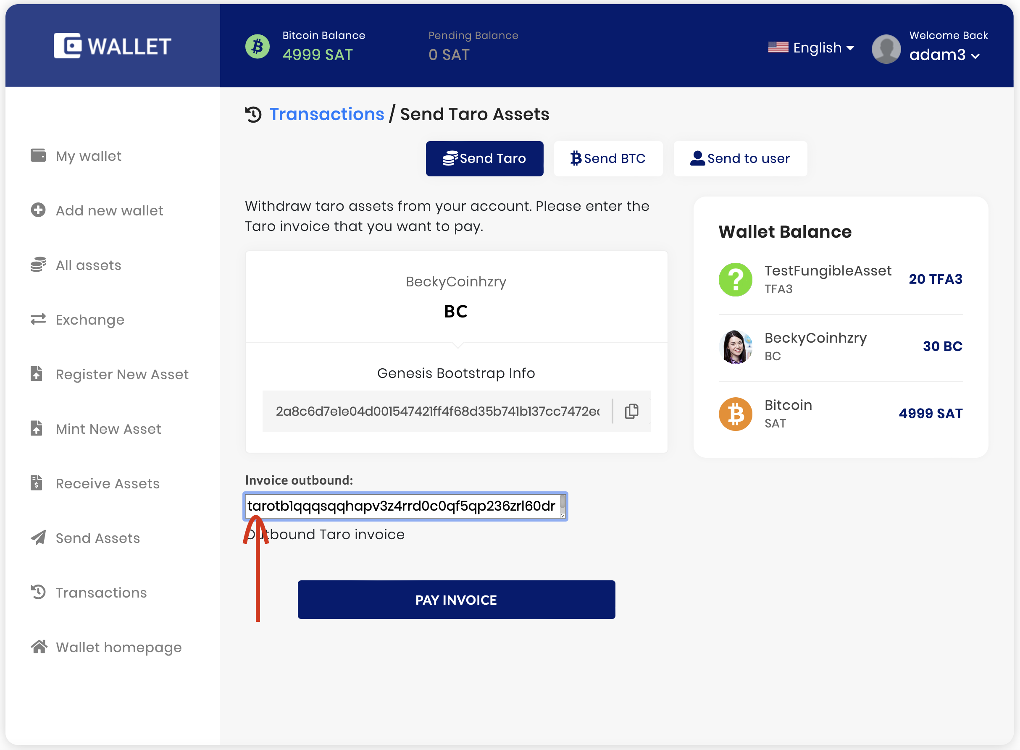Click the WALLET logo icon
Image resolution: width=1020 pixels, height=750 pixels.
pos(68,45)
